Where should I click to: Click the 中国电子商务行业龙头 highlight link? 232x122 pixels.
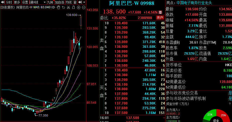point(194,3)
